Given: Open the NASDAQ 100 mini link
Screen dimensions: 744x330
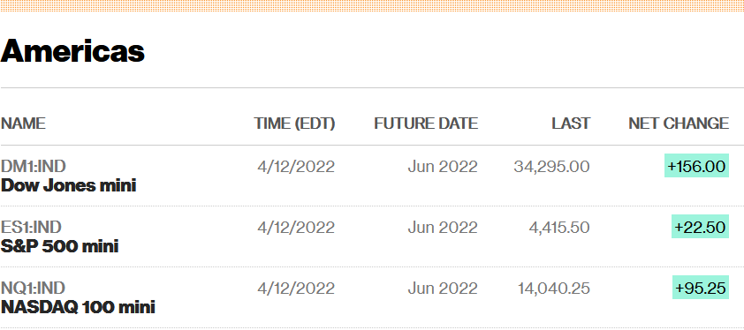Looking at the screenshot, I should 78,307.
